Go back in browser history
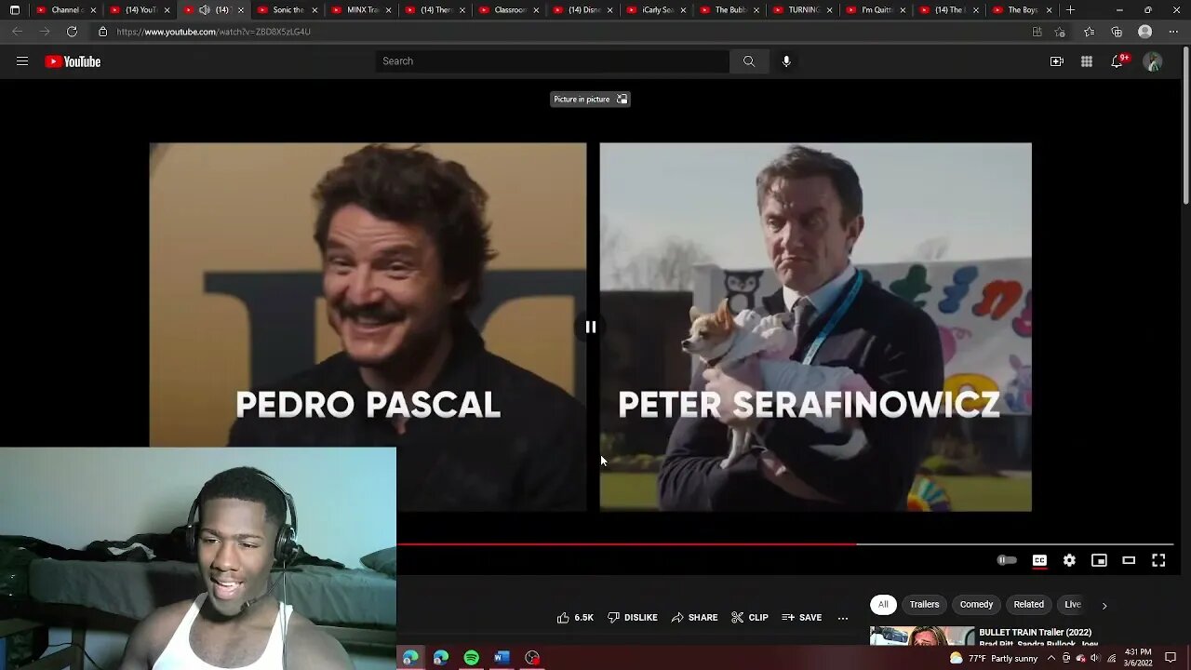 tap(18, 32)
